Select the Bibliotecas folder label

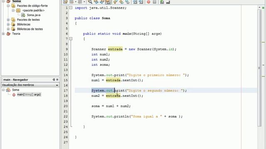coord(24,24)
